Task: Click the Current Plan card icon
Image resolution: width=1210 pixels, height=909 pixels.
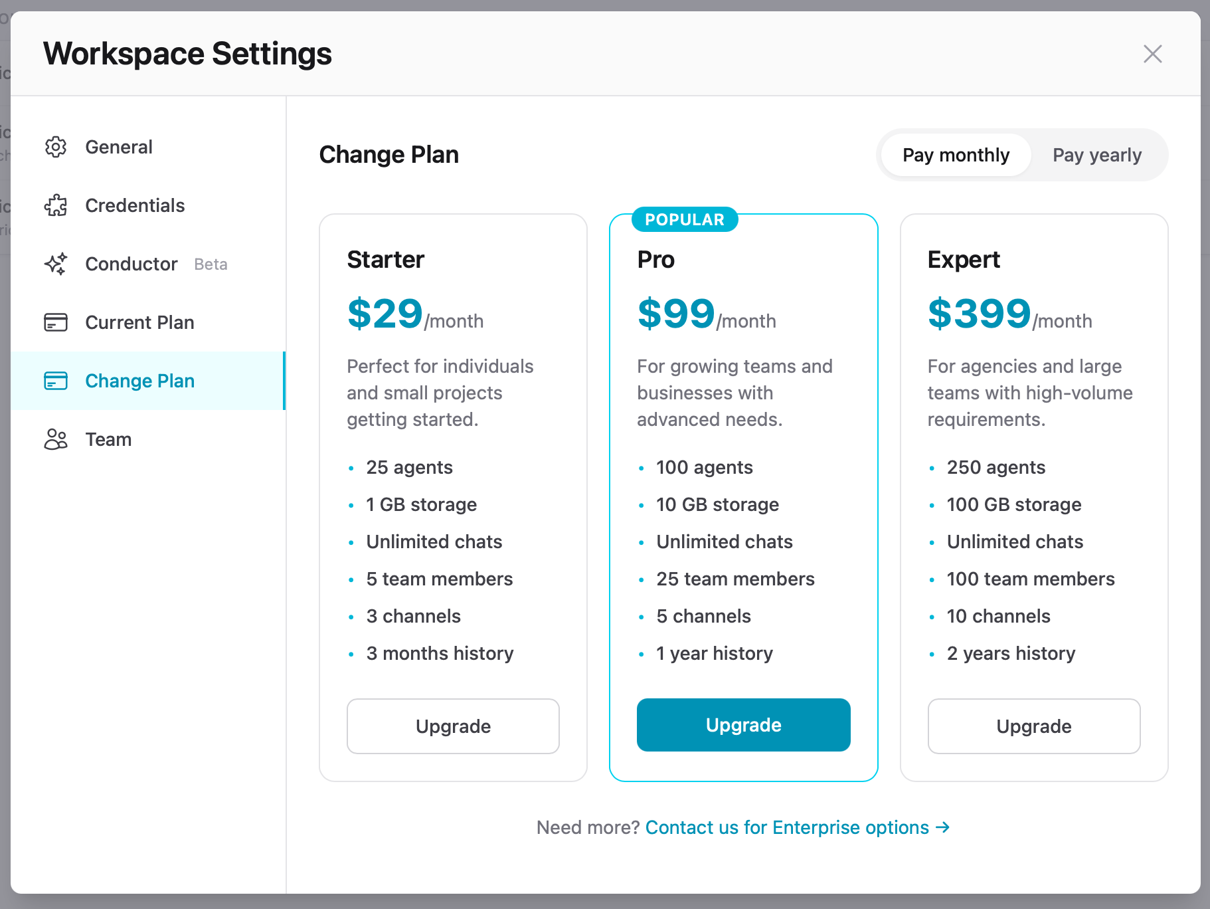Action: click(x=56, y=322)
